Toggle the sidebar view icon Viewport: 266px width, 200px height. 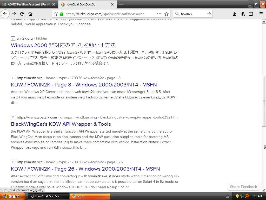[251, 14]
